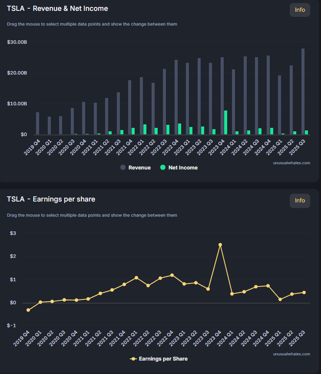Click the green Net Income legend dot
The height and width of the screenshot is (374, 321).
click(x=163, y=168)
